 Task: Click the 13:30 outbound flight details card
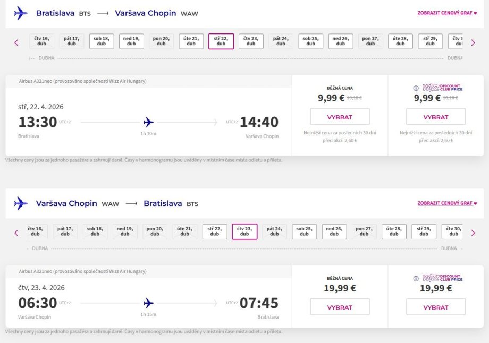click(x=148, y=122)
